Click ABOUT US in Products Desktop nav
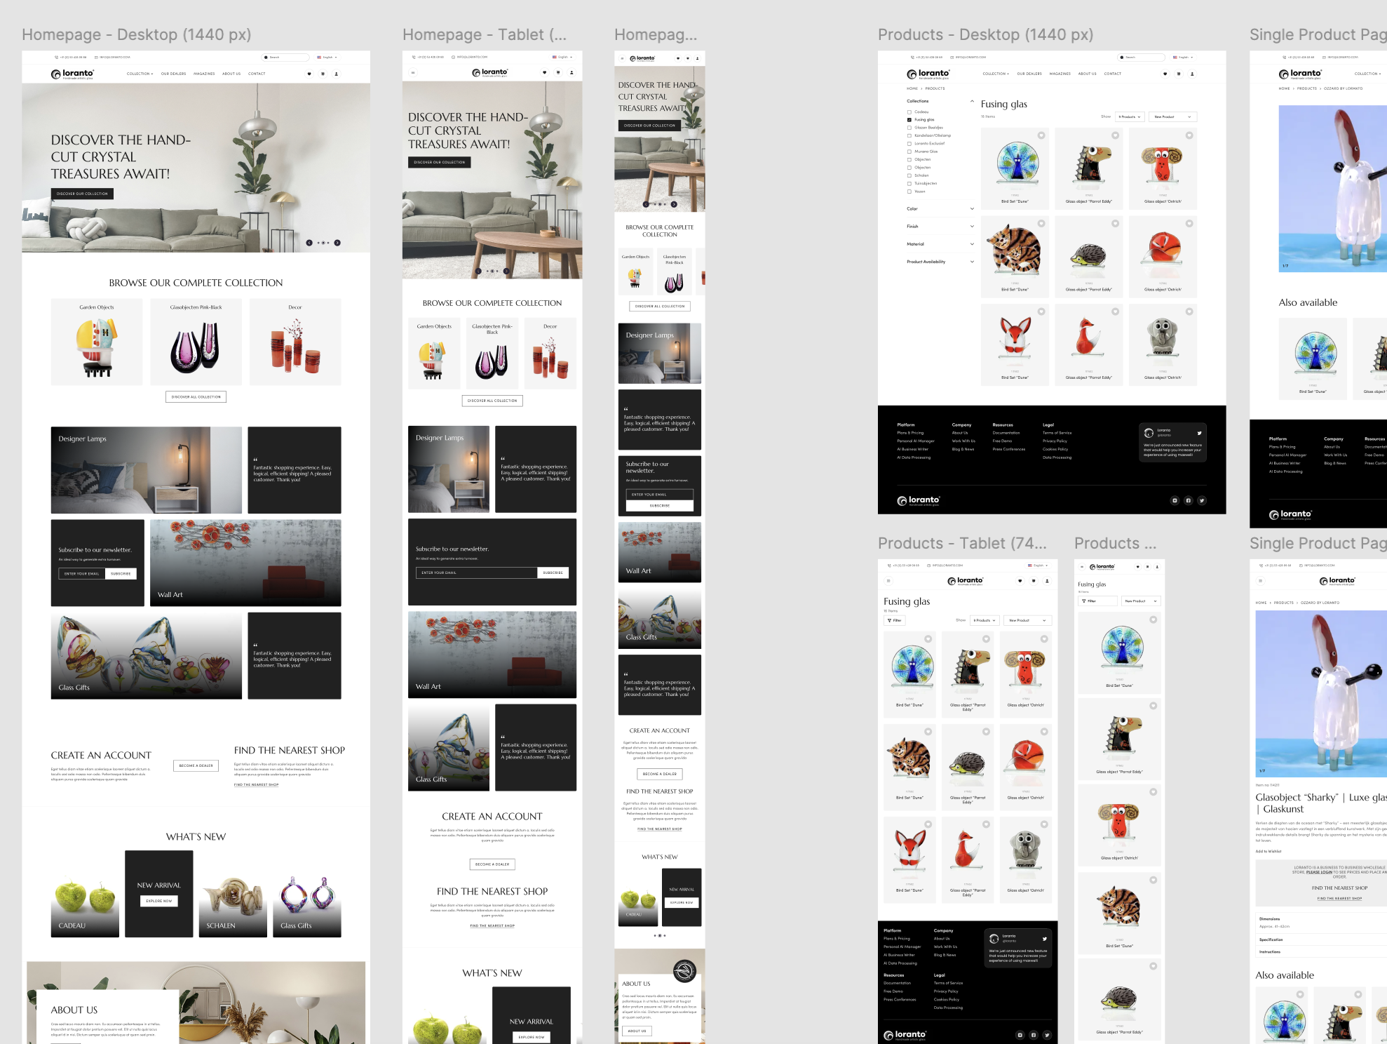Screen dimensions: 1387x1044 (x=1088, y=74)
